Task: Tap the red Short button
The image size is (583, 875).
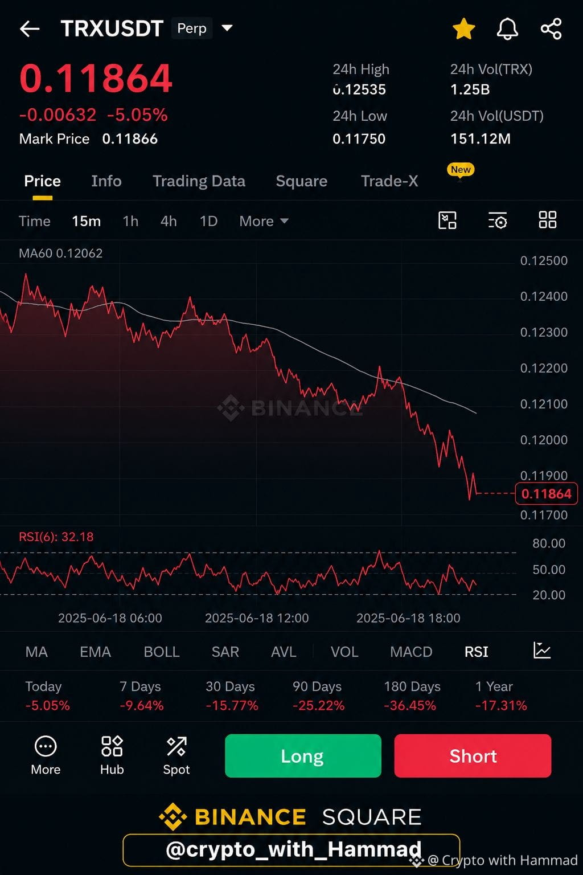Action: [473, 755]
